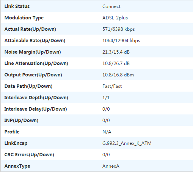
Task: Click the Interleave Depth(Up/Down) label
Action: 36,98
